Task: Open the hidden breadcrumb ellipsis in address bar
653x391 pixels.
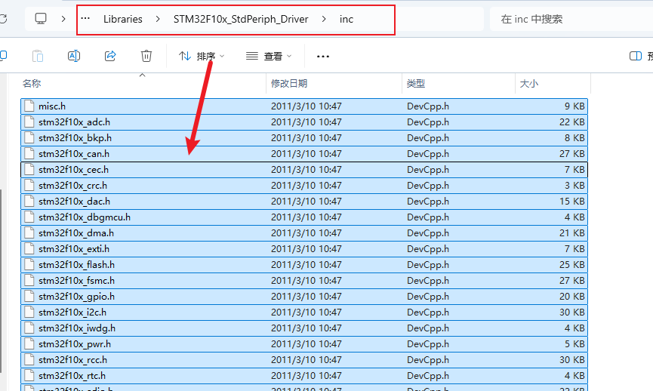Action: [85, 19]
